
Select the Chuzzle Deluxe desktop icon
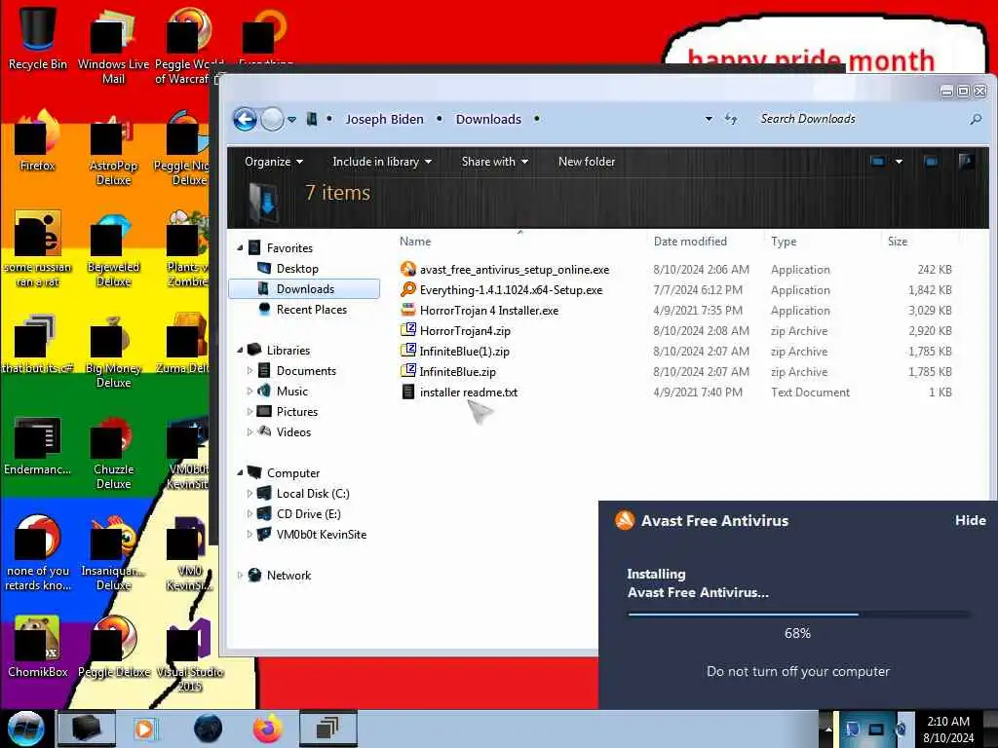(113, 452)
